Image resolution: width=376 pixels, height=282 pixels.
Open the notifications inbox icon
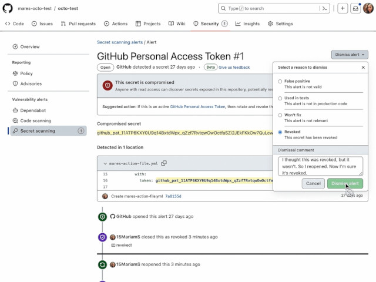click(355, 8)
